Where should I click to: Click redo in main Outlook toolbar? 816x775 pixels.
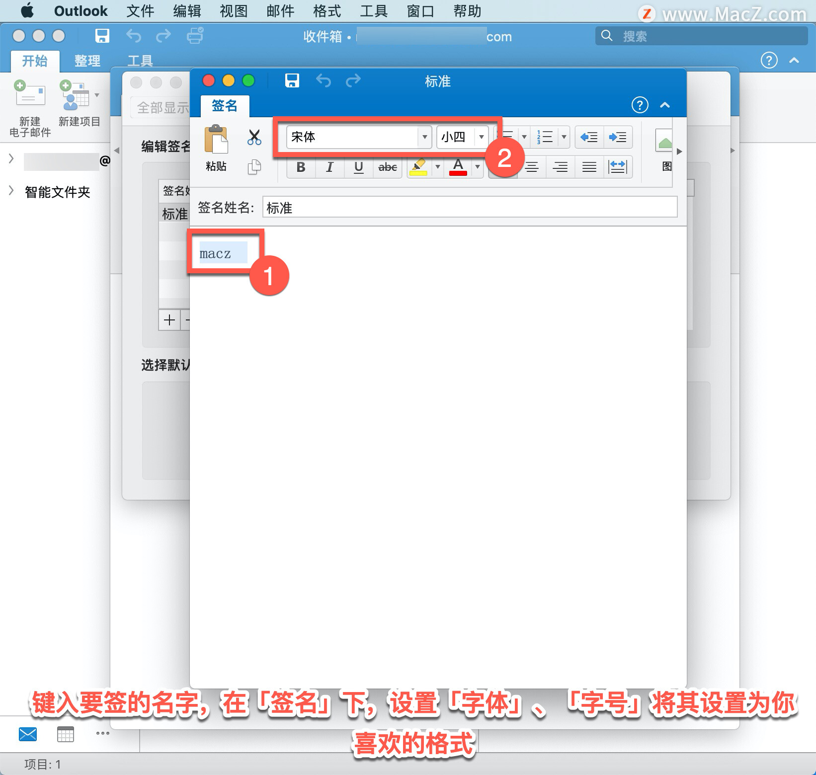pos(163,36)
